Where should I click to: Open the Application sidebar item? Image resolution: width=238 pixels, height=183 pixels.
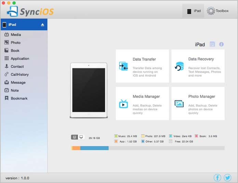coord(24,58)
